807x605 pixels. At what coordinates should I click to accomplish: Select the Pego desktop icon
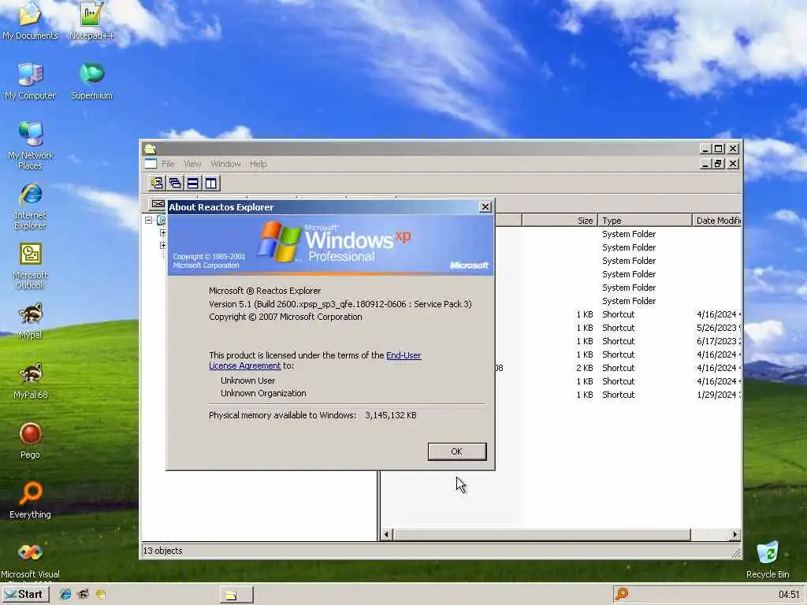(31, 440)
